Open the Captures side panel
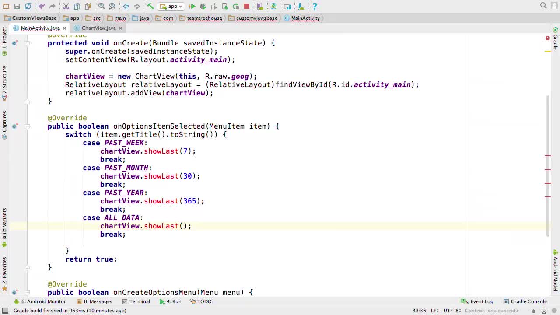560x315 pixels. pyautogui.click(x=4, y=125)
